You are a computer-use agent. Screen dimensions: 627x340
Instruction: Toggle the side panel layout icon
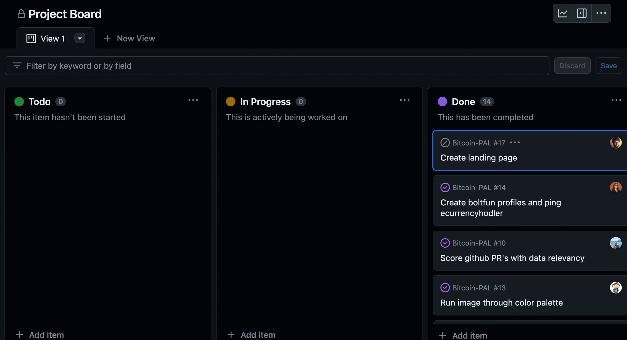(582, 13)
